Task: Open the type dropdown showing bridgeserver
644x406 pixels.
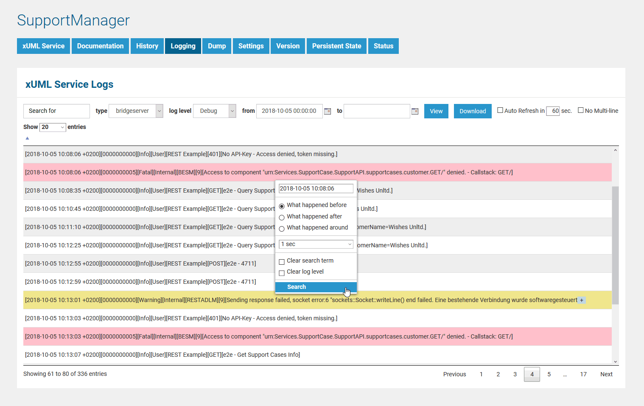Action: pyautogui.click(x=136, y=111)
